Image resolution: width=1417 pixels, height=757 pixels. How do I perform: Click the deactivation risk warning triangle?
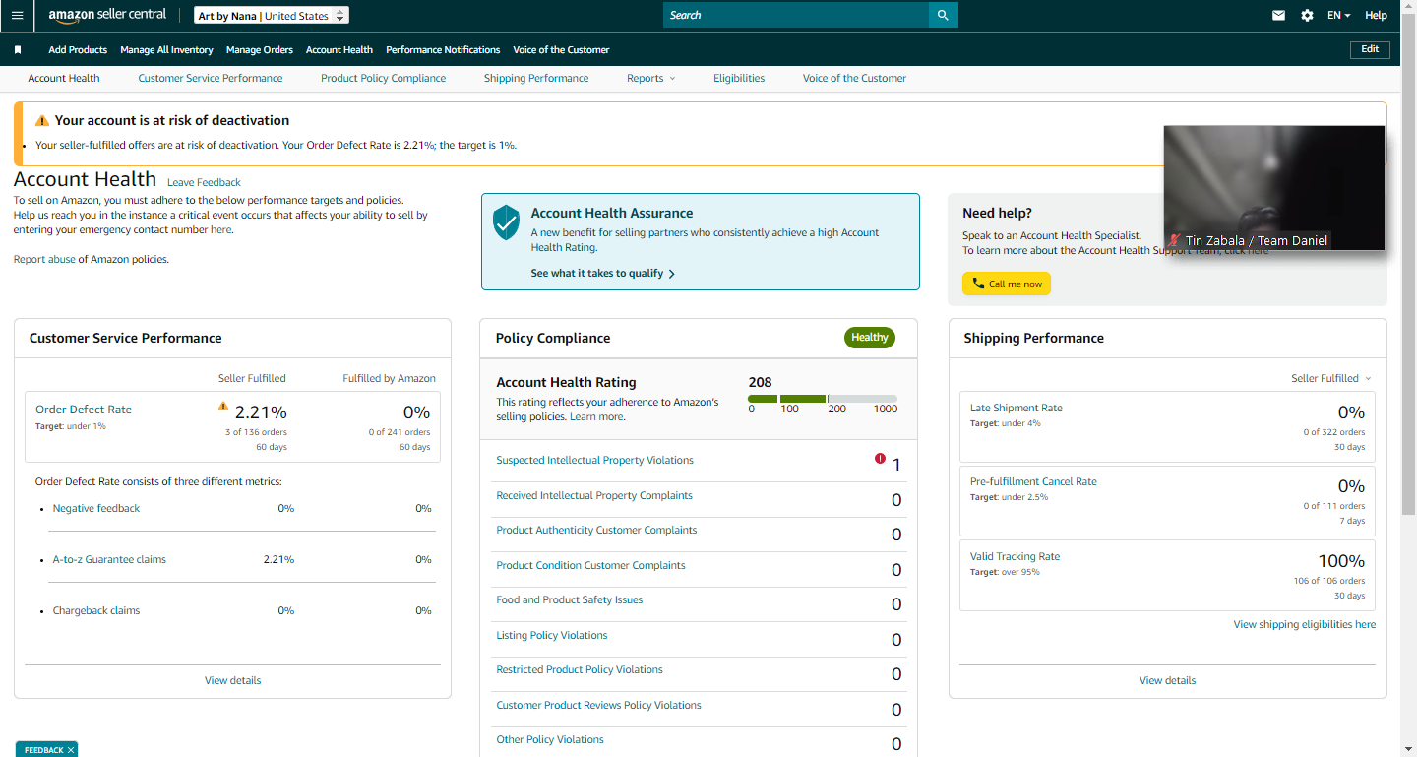pos(41,121)
